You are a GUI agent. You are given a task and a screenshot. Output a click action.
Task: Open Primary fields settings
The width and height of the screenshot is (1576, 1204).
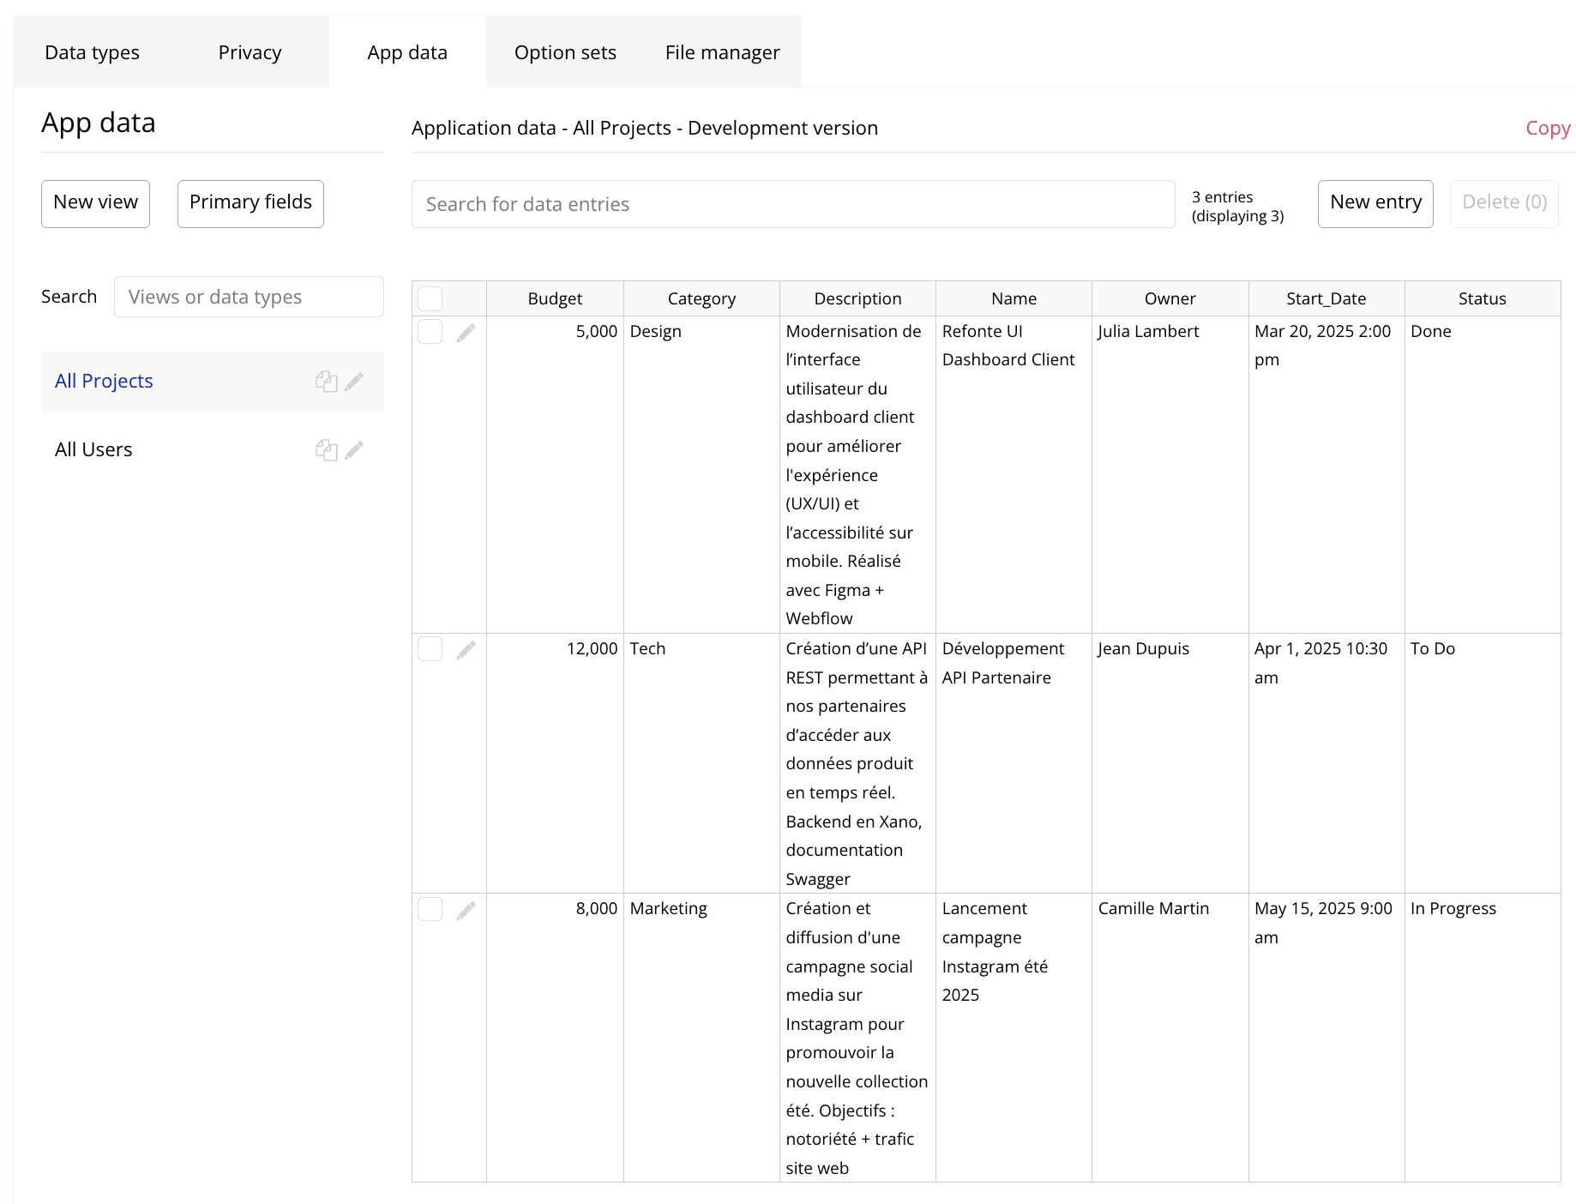(250, 203)
